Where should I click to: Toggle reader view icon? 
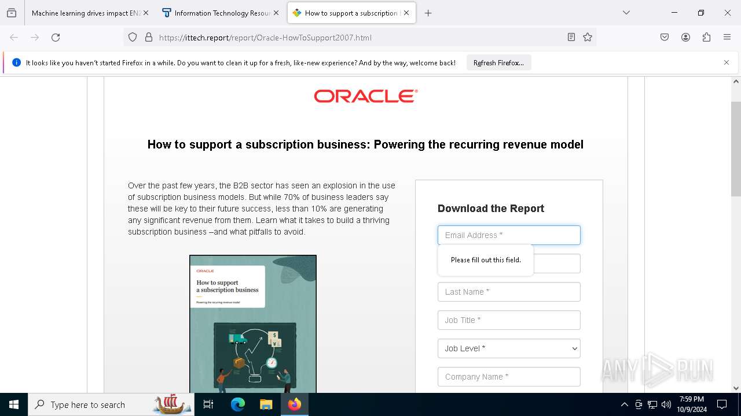point(571,38)
